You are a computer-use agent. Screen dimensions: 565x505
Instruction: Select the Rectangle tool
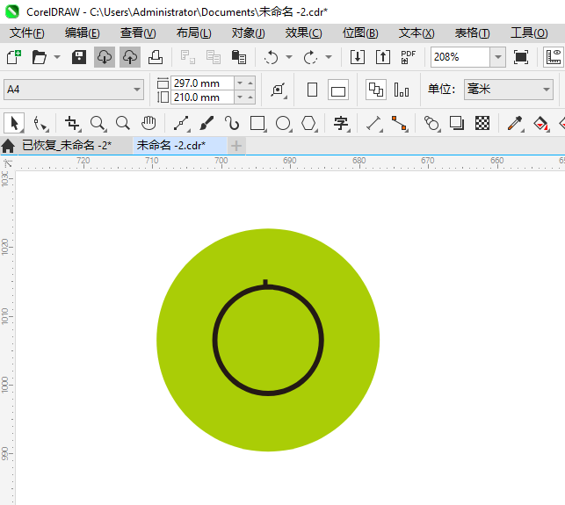258,124
